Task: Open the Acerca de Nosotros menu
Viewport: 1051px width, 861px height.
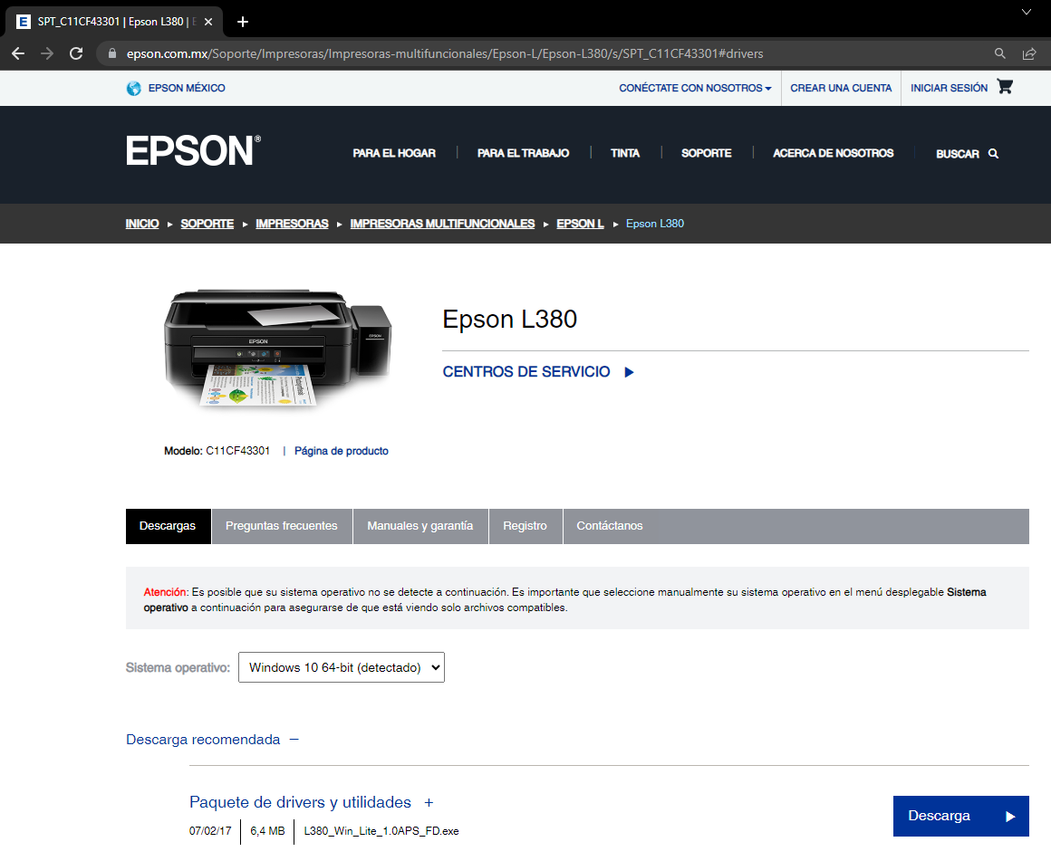Action: (834, 153)
